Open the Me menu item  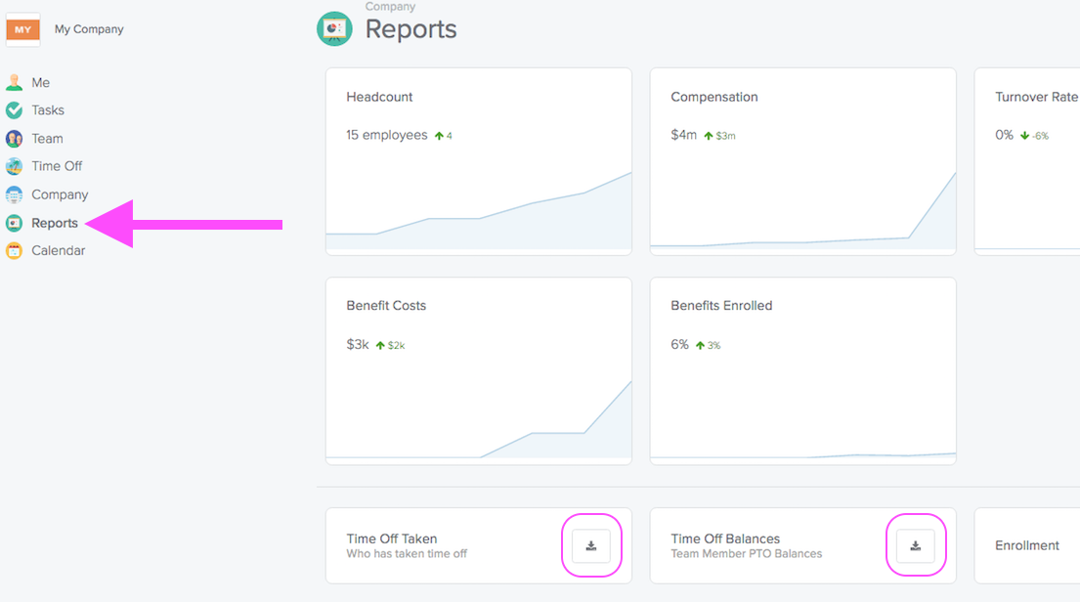[41, 83]
